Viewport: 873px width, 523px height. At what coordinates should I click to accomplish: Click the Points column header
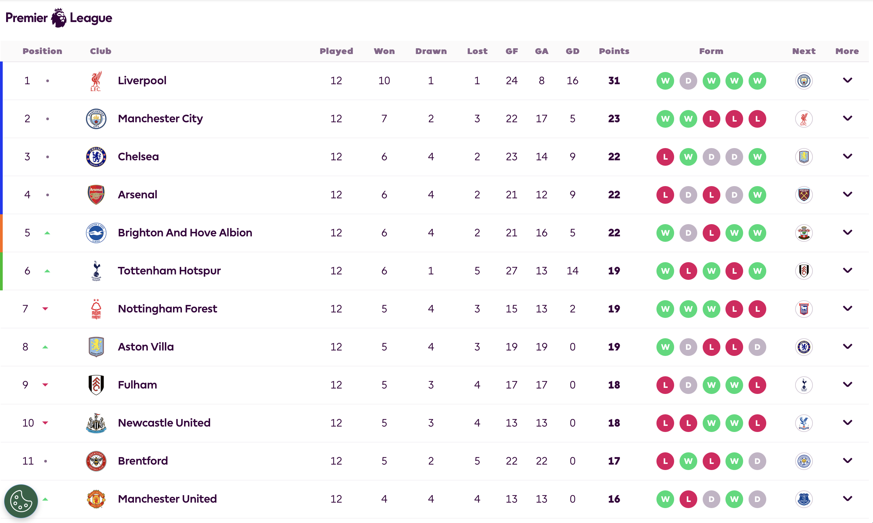pos(614,51)
